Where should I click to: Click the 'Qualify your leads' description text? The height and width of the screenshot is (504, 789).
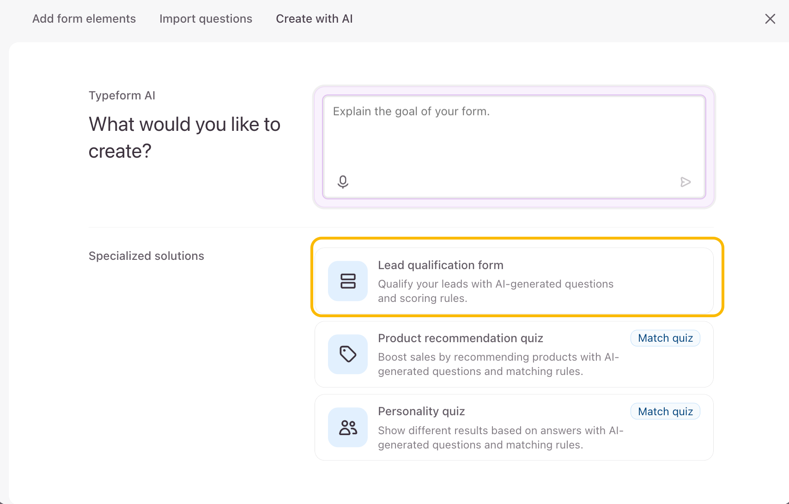[x=495, y=291]
